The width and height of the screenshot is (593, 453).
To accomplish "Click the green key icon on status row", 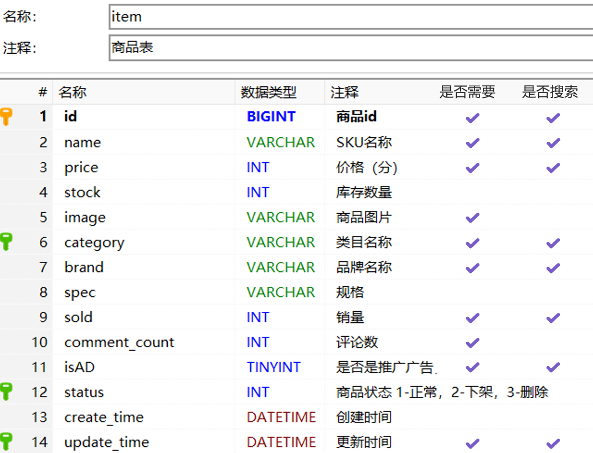I will click(6, 392).
